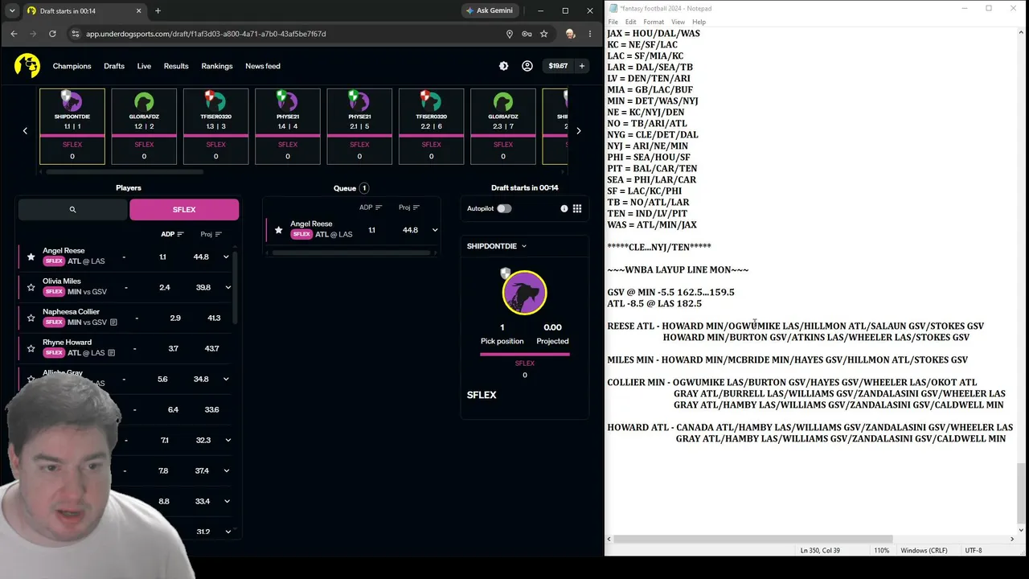Click the $19.67 balance button
Screen dimensions: 1029x579
coord(558,66)
